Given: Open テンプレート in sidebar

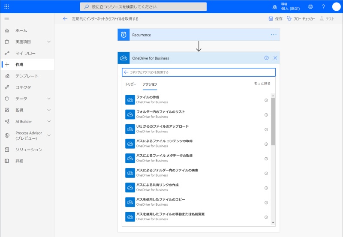Looking at the screenshot, I should tap(27, 76).
